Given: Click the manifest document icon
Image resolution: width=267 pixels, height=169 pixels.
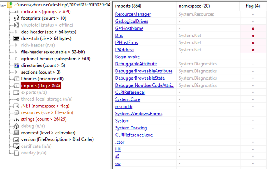Looking at the screenshot, I should point(16,133).
